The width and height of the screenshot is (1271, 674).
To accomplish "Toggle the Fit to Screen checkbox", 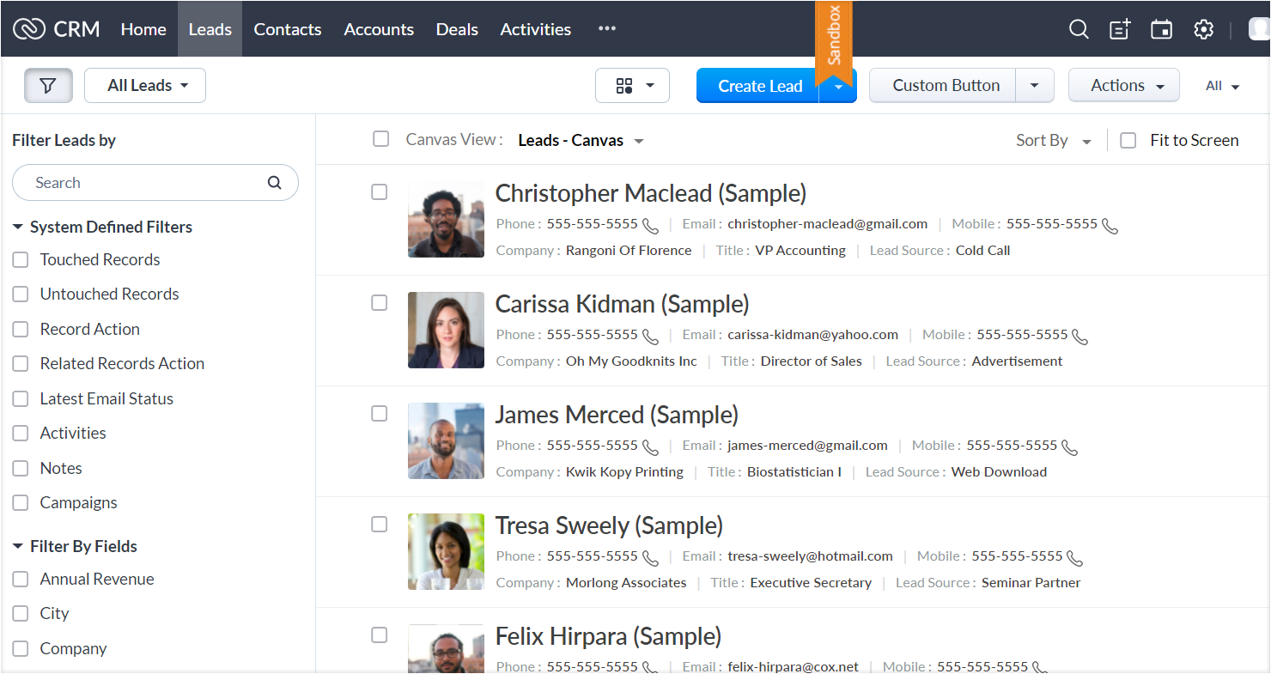I will (1128, 141).
